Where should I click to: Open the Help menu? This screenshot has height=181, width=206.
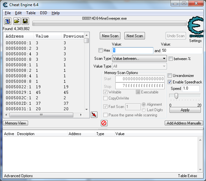(x=56, y=13)
